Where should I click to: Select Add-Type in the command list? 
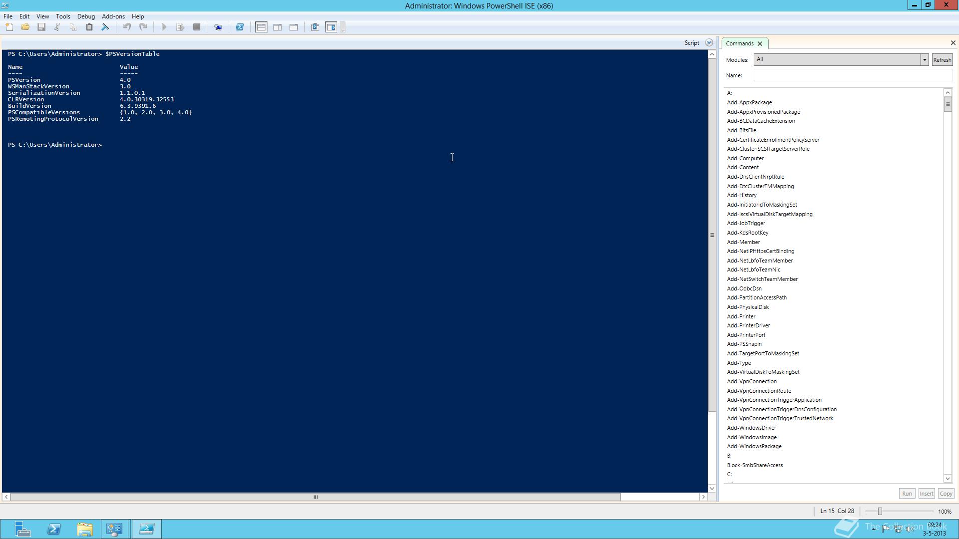click(739, 363)
